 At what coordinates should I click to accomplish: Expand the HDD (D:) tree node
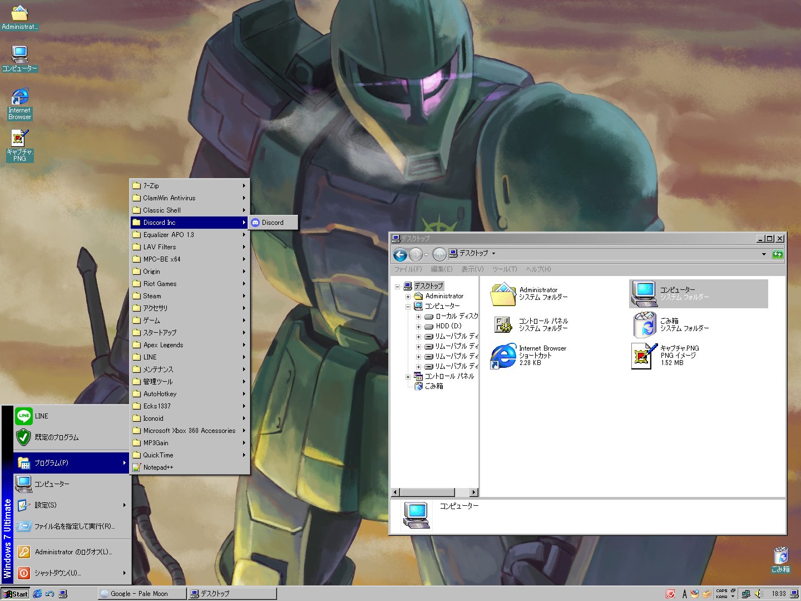pos(418,327)
